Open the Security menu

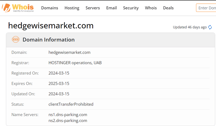pyautogui.click(x=131, y=8)
